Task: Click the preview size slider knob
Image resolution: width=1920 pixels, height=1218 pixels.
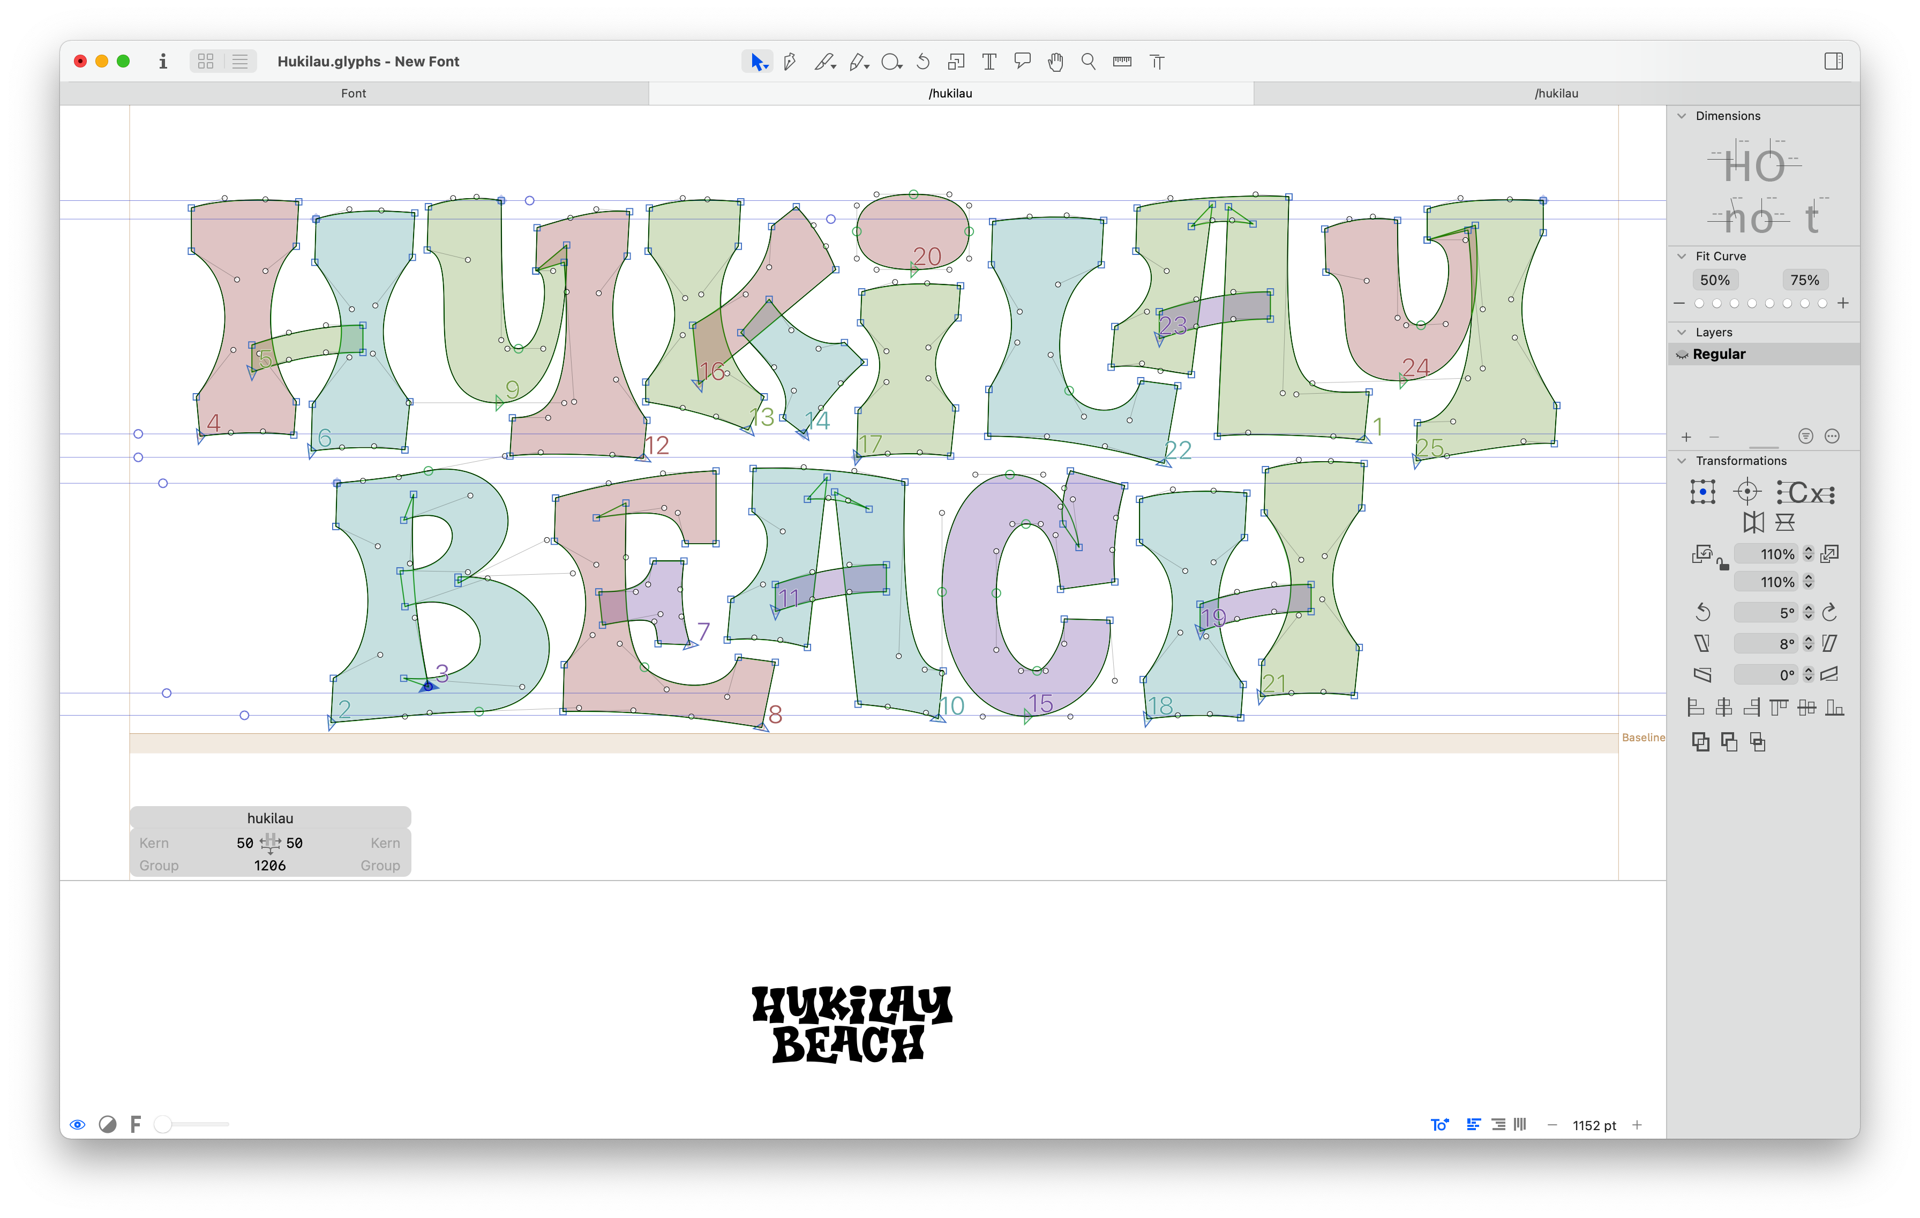Action: [x=163, y=1124]
